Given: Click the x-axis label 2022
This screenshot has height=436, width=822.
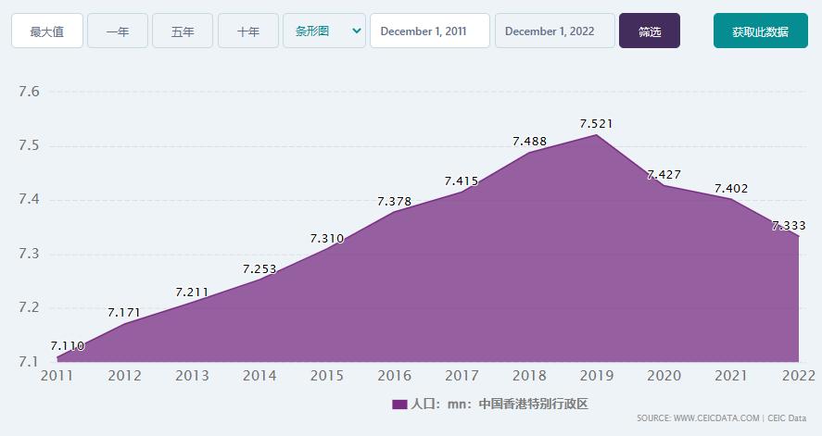Looking at the screenshot, I should 799,376.
